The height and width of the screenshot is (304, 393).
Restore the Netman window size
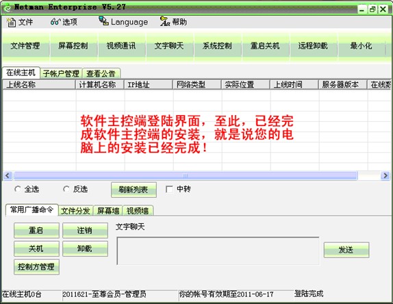point(372,10)
